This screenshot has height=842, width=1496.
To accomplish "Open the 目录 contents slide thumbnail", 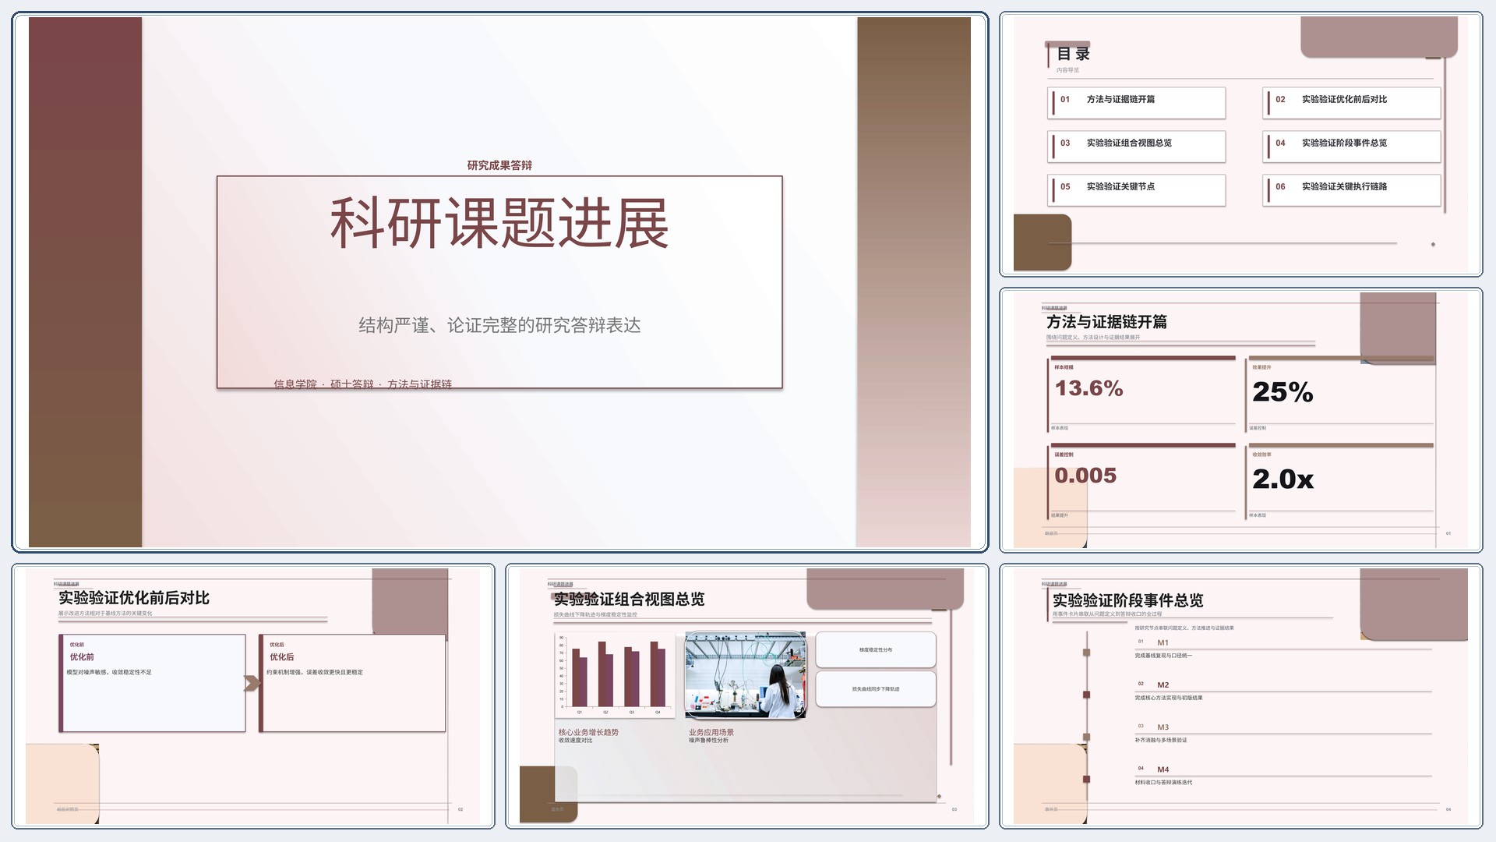I will (x=1240, y=144).
